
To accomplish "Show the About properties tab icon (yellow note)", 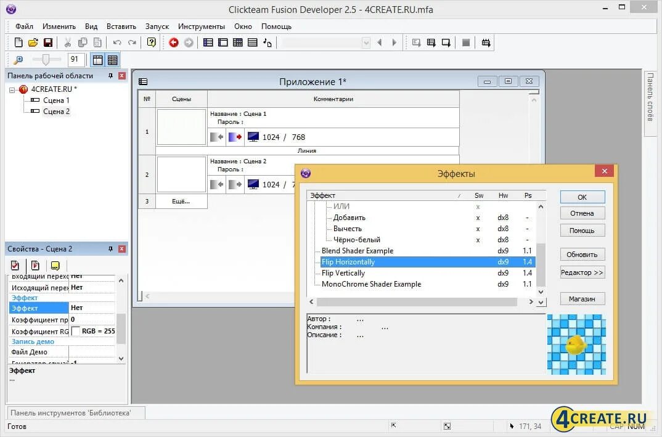I will coord(55,265).
